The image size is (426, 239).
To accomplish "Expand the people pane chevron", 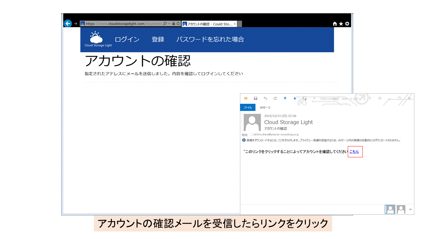I will [410, 209].
